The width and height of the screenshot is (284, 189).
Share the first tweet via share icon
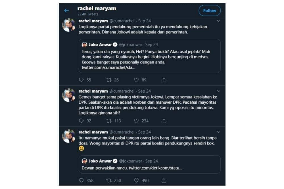click(164, 80)
